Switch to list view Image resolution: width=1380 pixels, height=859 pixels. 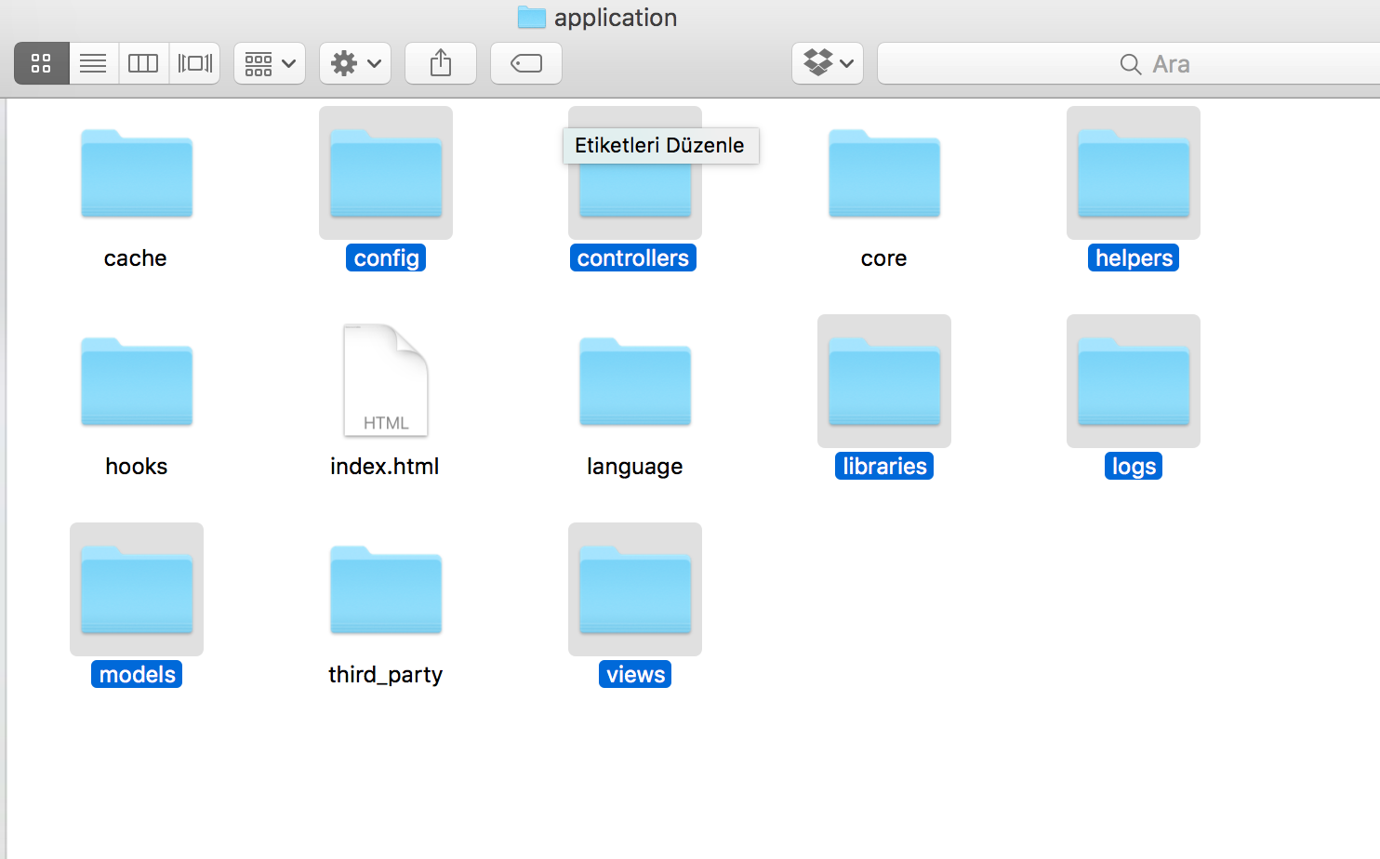pyautogui.click(x=93, y=63)
